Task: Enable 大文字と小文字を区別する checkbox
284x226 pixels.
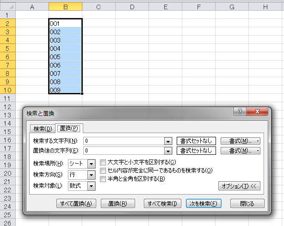Action: (x=103, y=162)
